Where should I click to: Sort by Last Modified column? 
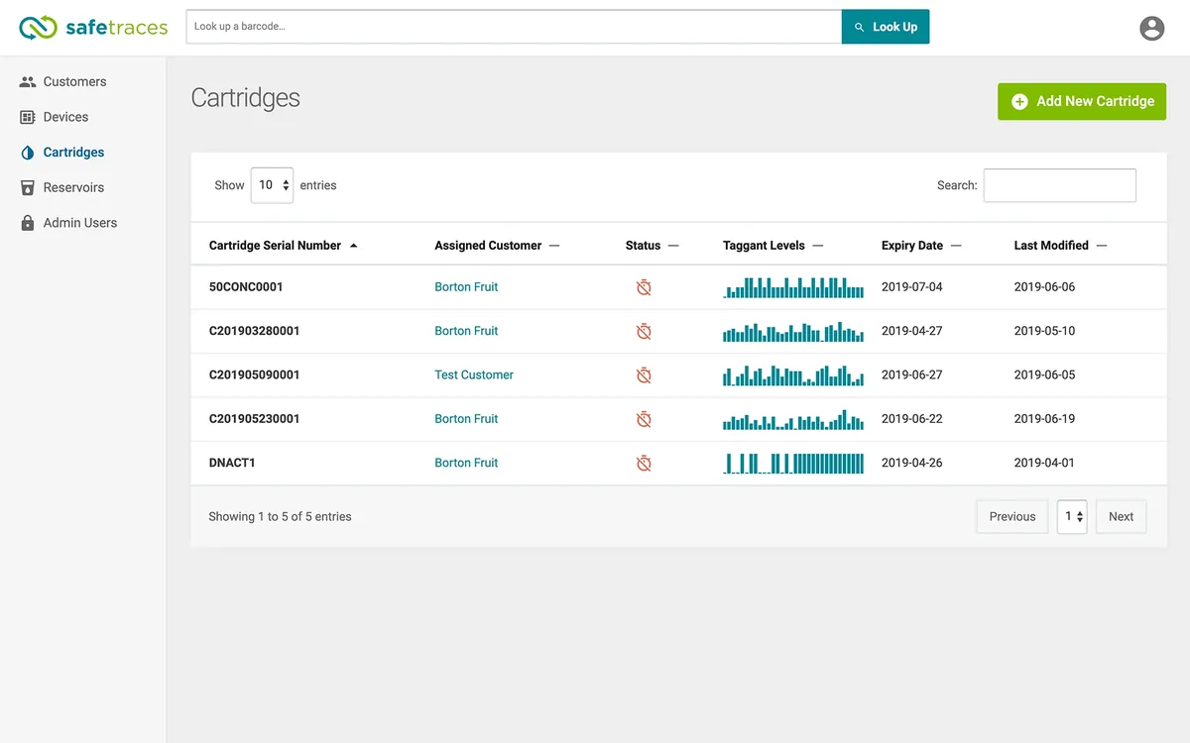(1060, 246)
